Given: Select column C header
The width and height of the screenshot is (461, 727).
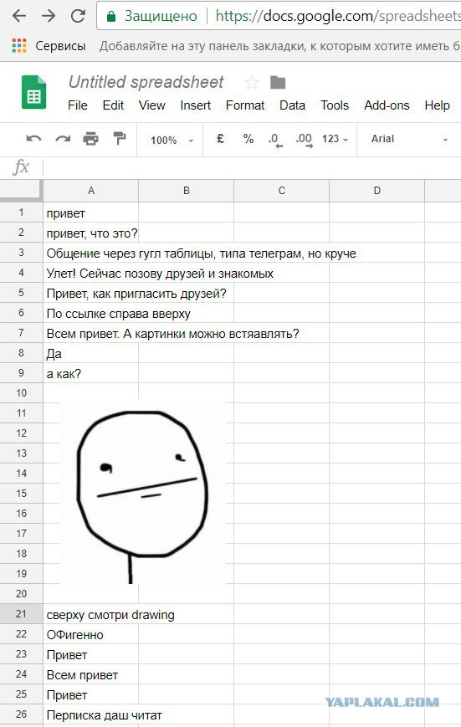Looking at the screenshot, I should (x=281, y=191).
